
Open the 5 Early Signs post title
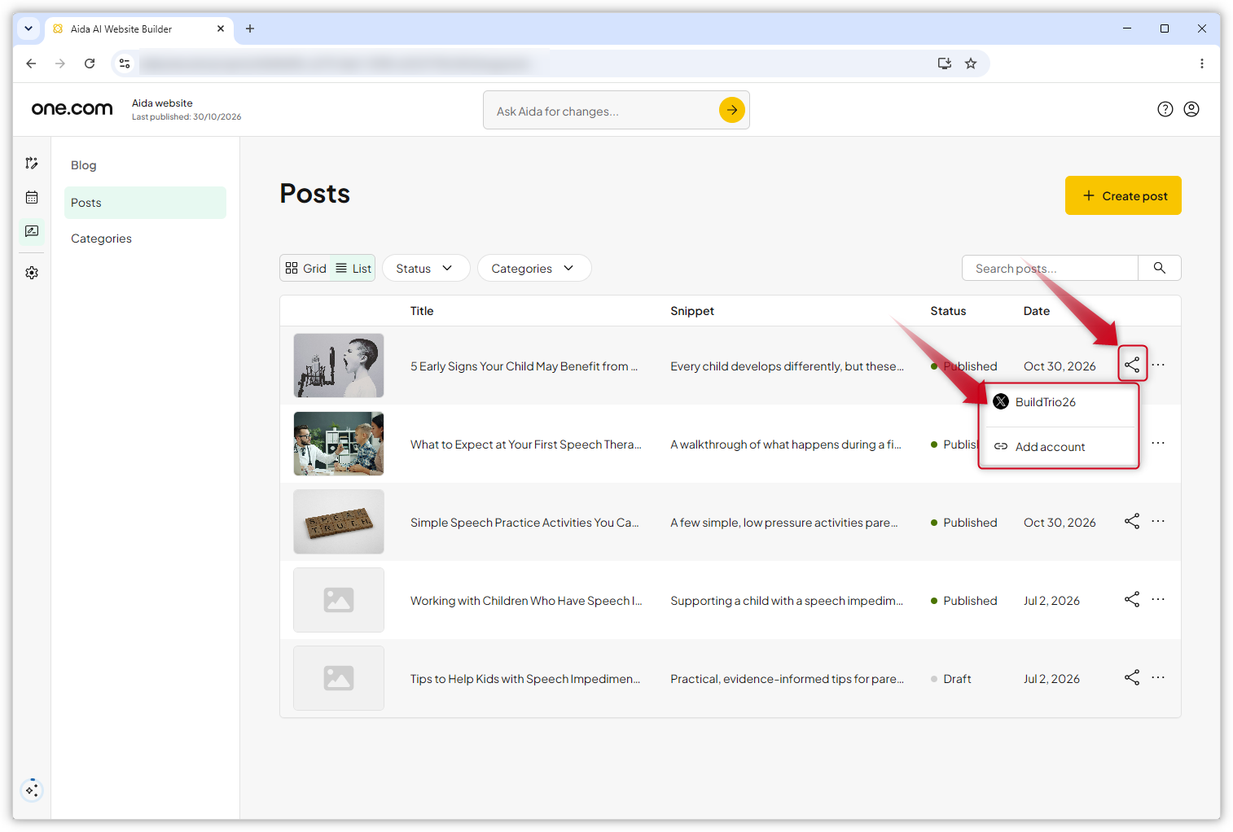[524, 366]
